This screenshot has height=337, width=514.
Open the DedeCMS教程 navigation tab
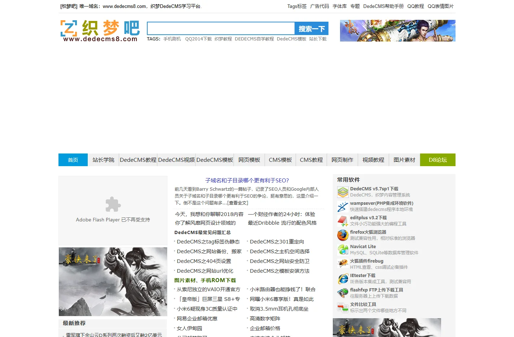(x=138, y=160)
